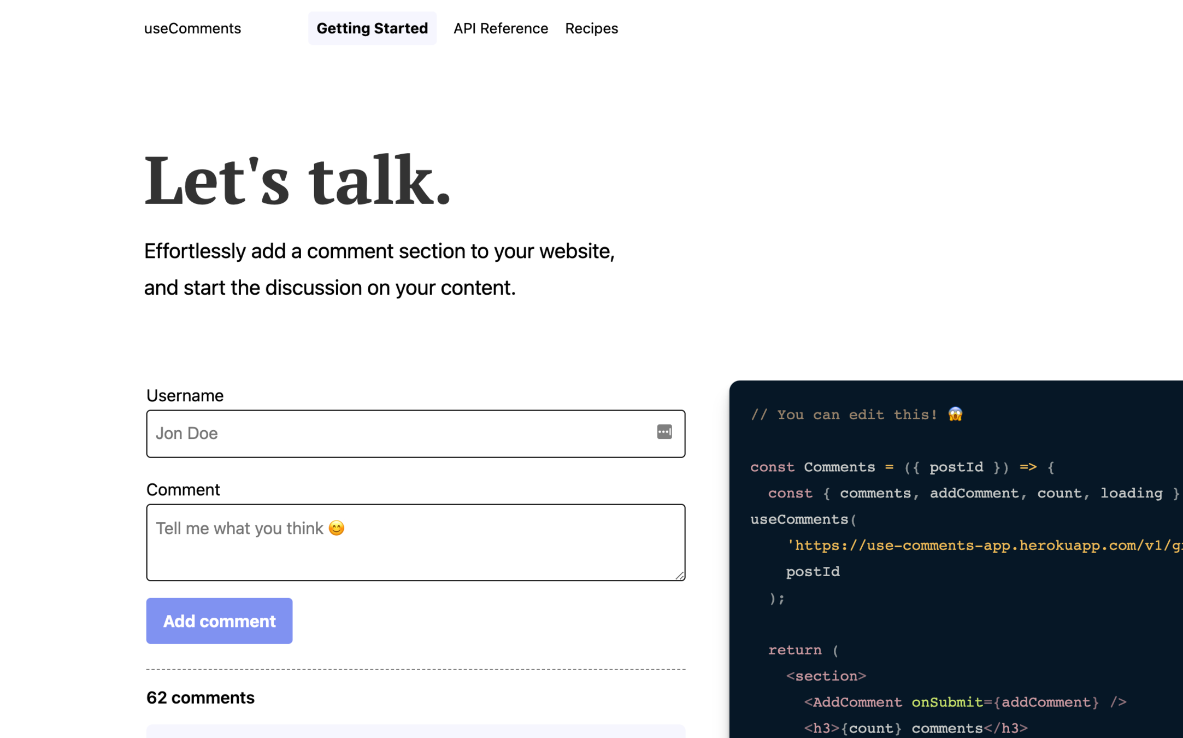Click the herokuapp URL string in code
The width and height of the screenshot is (1183, 738).
pos(984,546)
